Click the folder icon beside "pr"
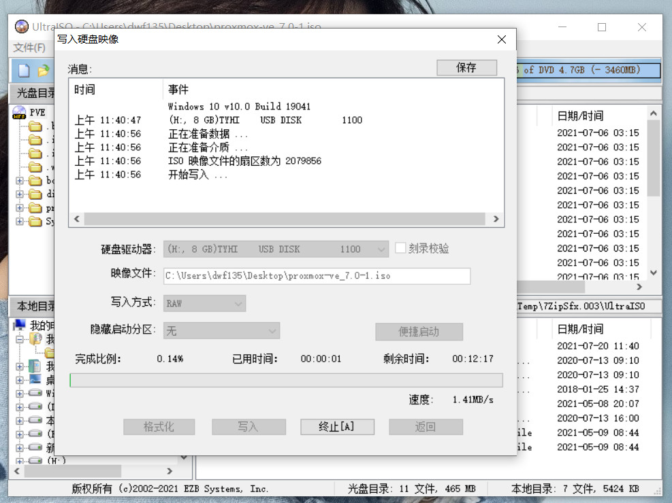 [x=35, y=208]
